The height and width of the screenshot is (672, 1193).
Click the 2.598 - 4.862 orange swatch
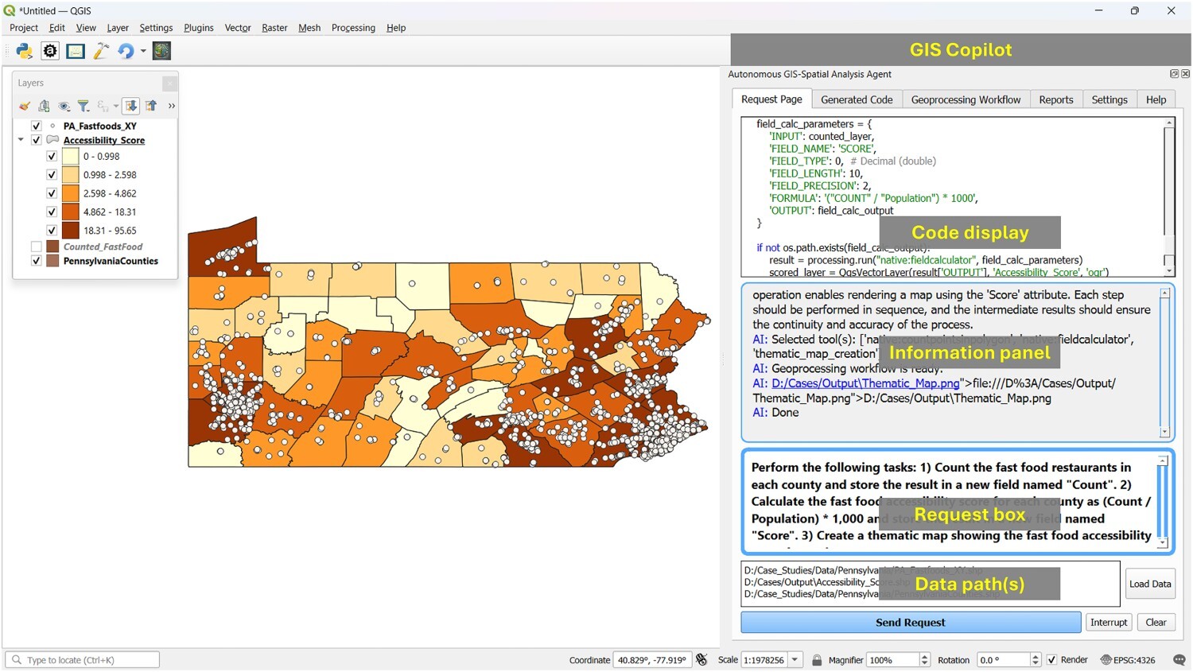pyautogui.click(x=71, y=193)
